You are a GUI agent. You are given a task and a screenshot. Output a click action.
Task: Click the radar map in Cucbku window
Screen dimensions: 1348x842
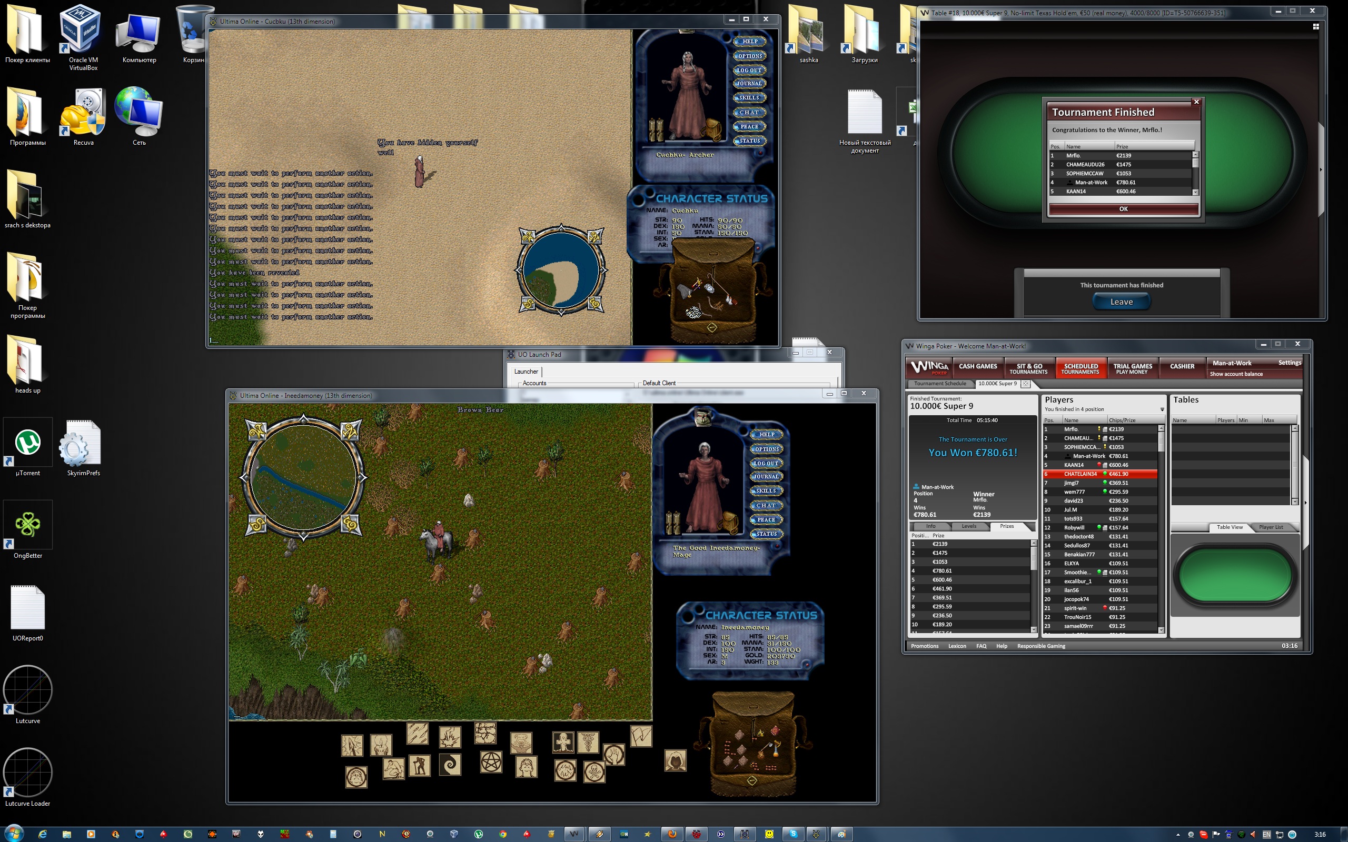[x=561, y=270]
